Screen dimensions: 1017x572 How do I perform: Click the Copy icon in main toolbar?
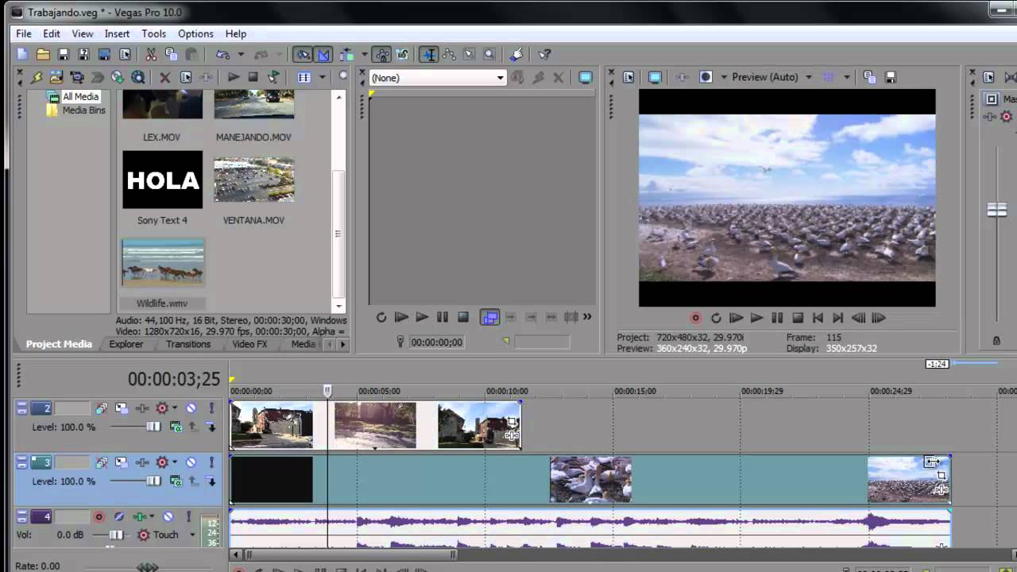coord(171,55)
